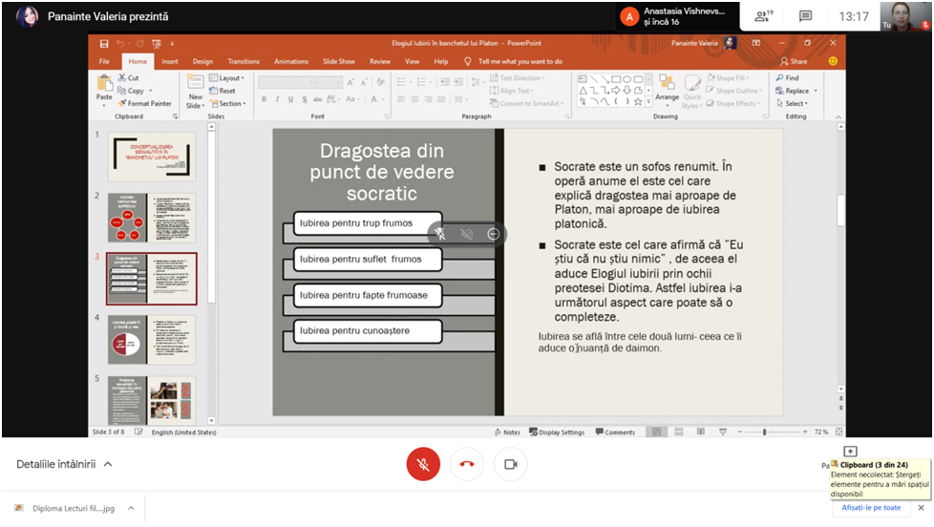Viewport: 934px width, 527px height.
Task: Open the participants list icon
Action: [x=762, y=16]
